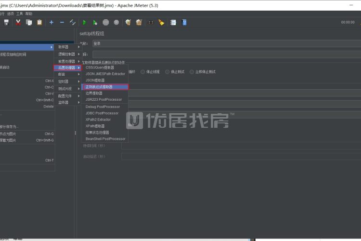Image resolution: width=361 pixels, height=241 pixels.
Task: Start the test with green play icon
Action: [84, 22]
